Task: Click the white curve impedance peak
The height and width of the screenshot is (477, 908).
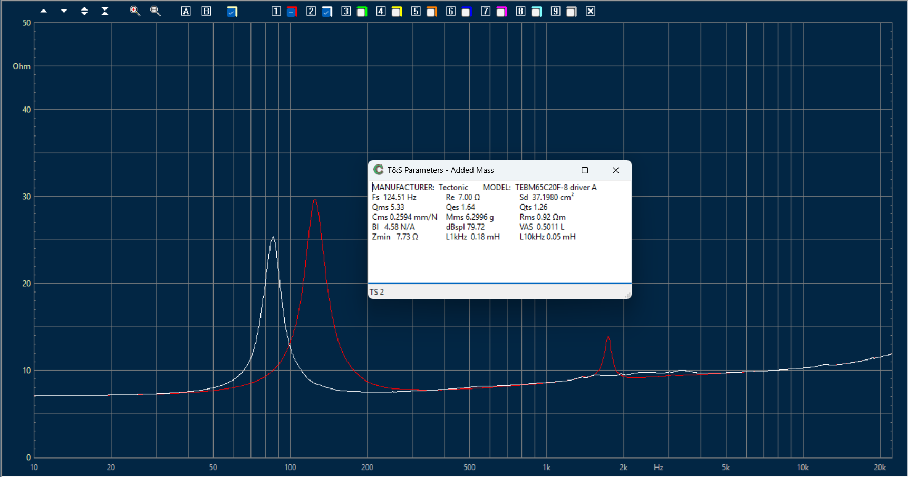Action: (x=273, y=238)
